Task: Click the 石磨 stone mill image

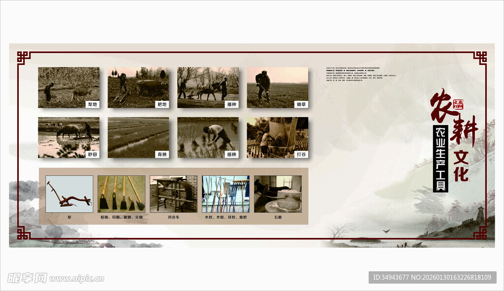Action: pos(278,194)
